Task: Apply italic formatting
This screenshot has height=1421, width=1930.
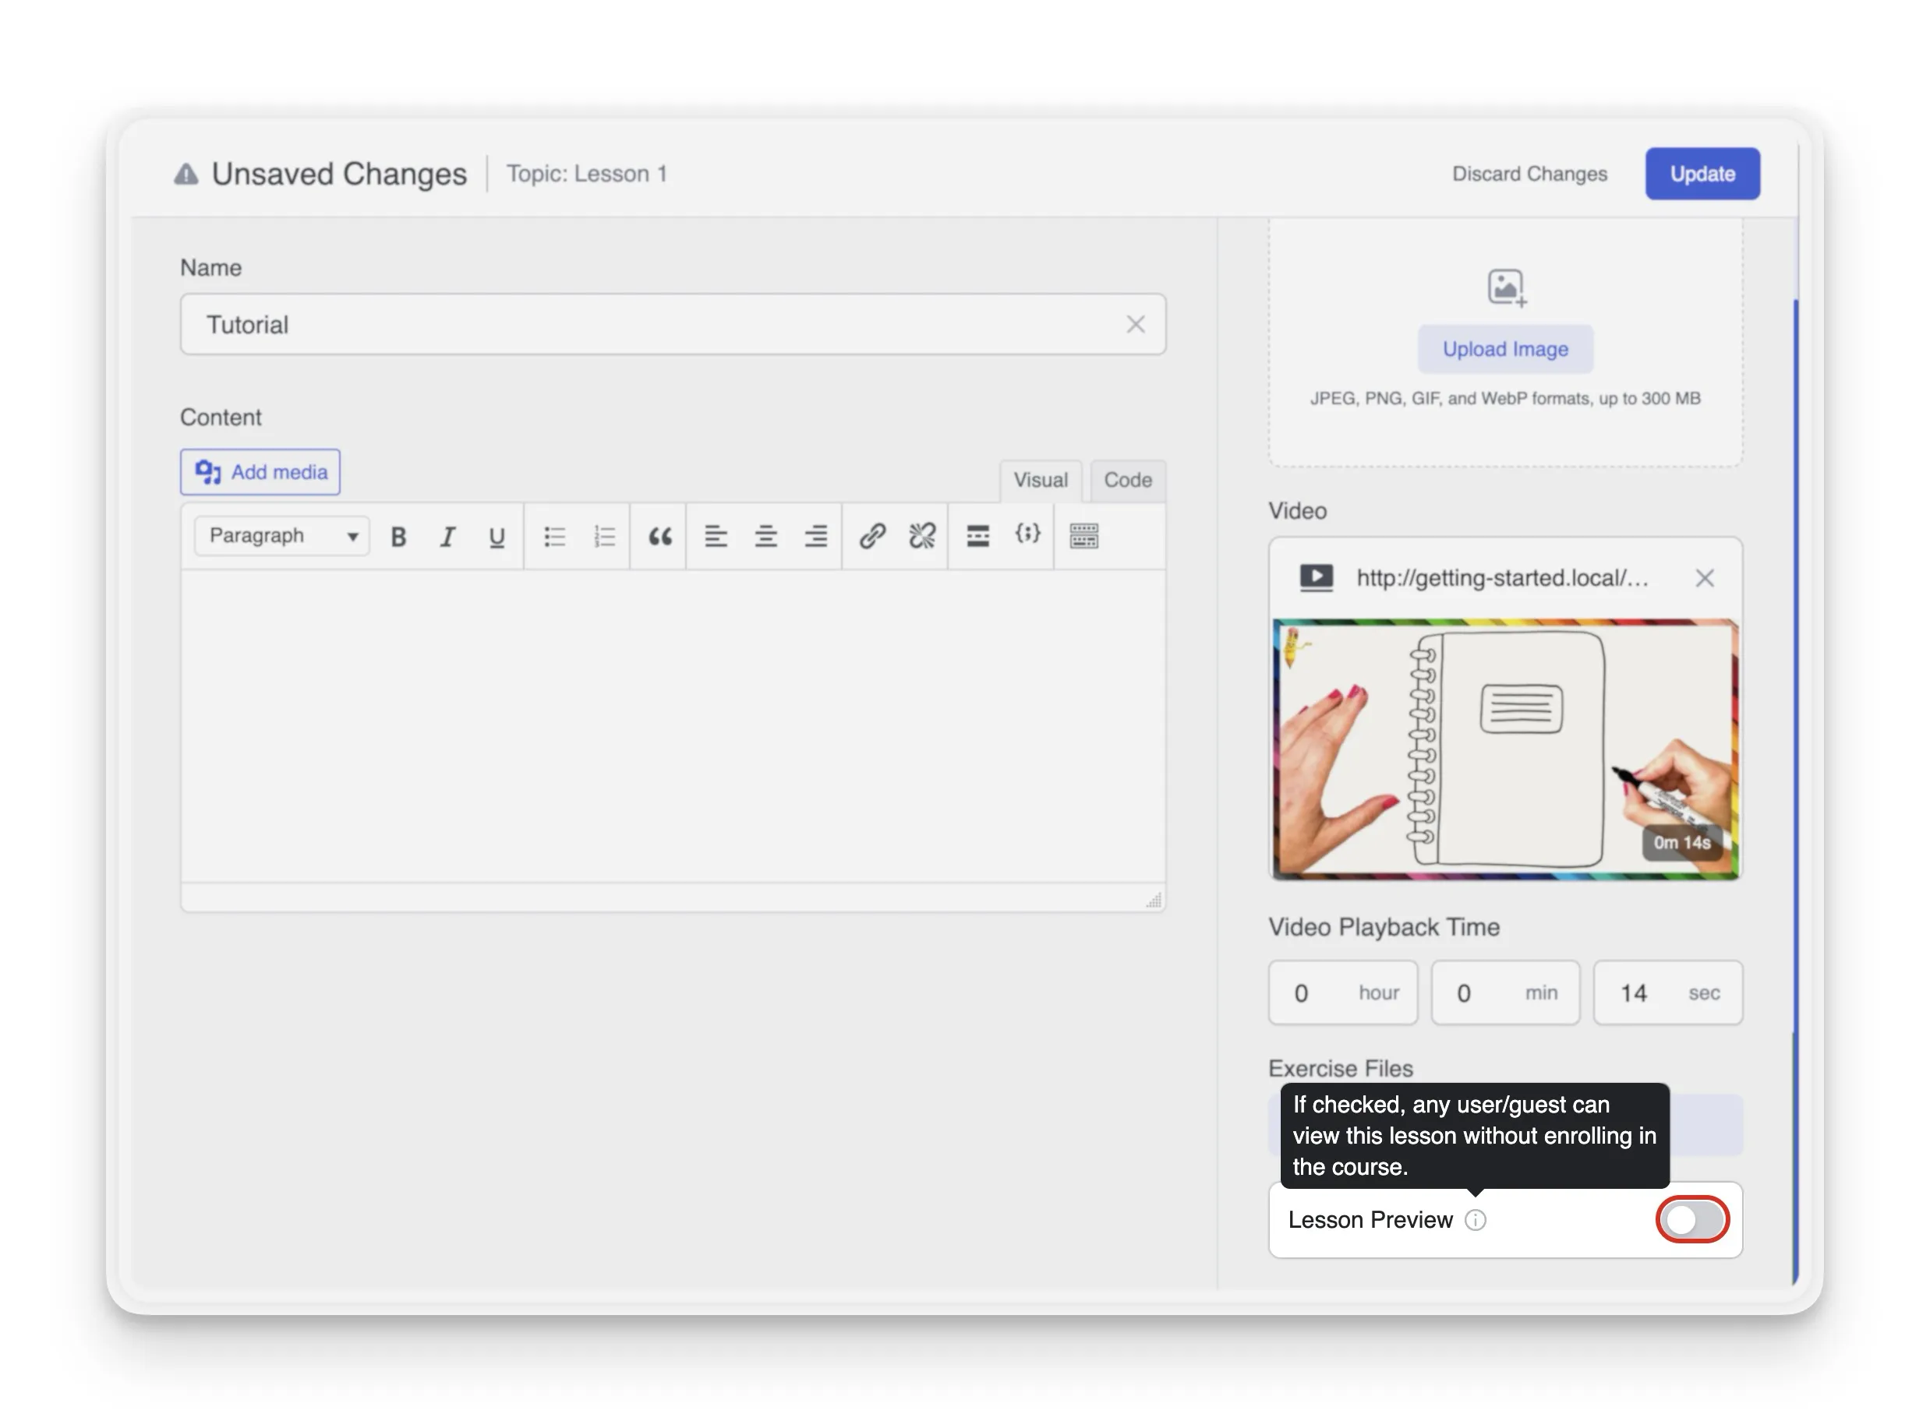Action: point(448,535)
